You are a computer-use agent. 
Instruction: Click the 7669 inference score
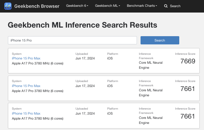pyautogui.click(x=188, y=61)
